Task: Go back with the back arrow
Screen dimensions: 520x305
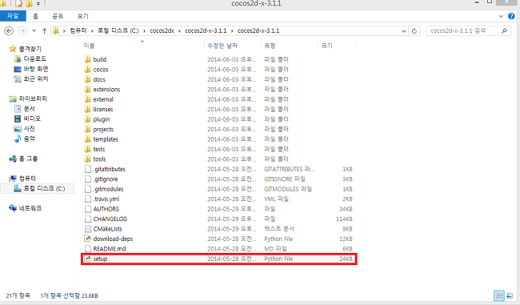Action: pos(9,31)
